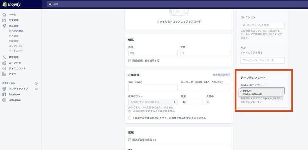
Task: Click the SKU input field
Action: pos(153,88)
